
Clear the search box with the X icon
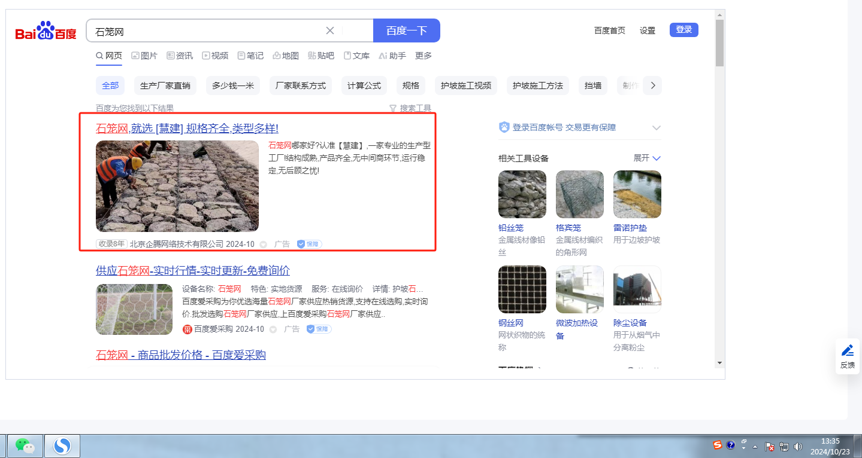(x=330, y=30)
